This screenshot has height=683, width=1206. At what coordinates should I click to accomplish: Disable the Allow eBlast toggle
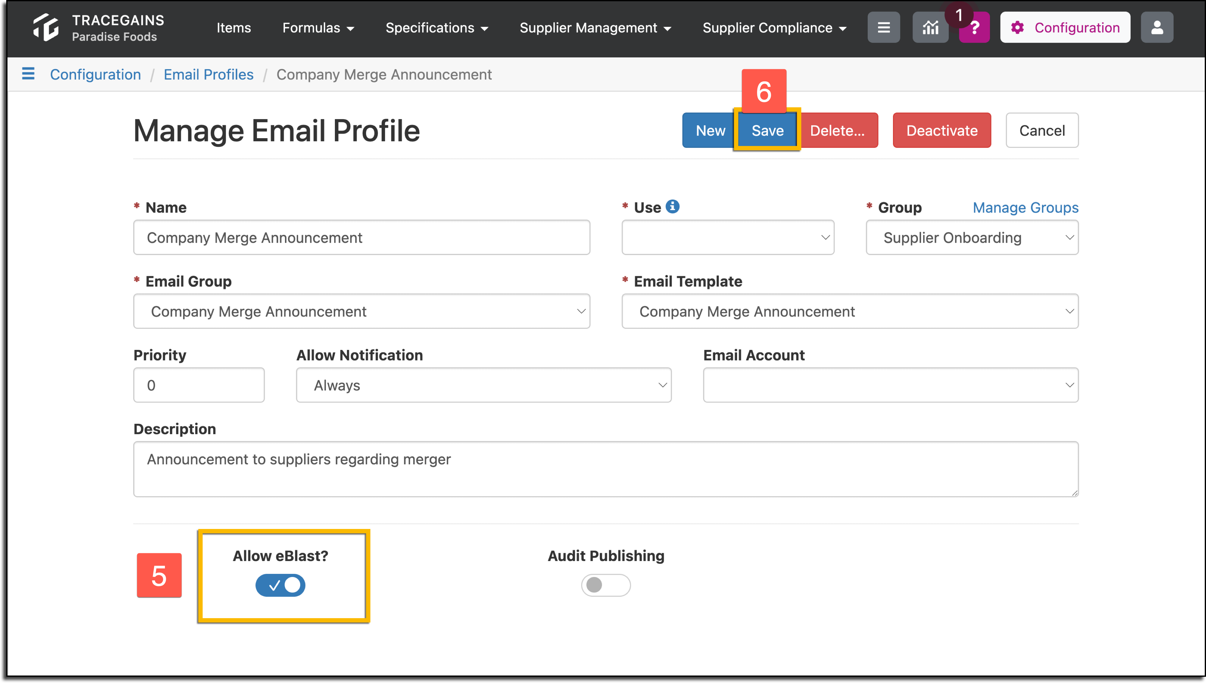[280, 585]
